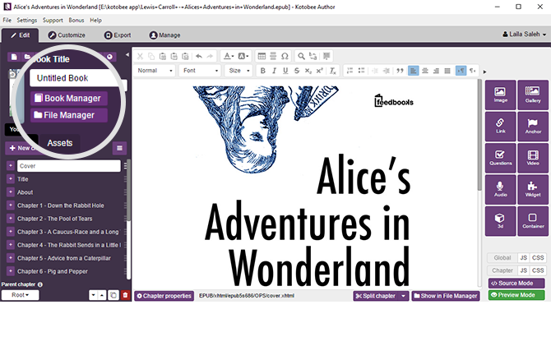551x337 pixels.
Task: Insert a Questions element
Action: [x=500, y=156]
